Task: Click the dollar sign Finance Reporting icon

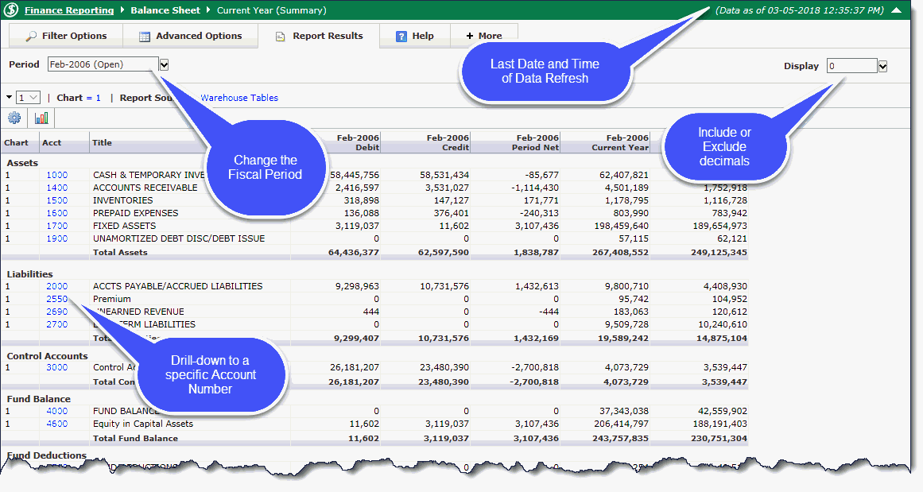Action: pos(12,11)
